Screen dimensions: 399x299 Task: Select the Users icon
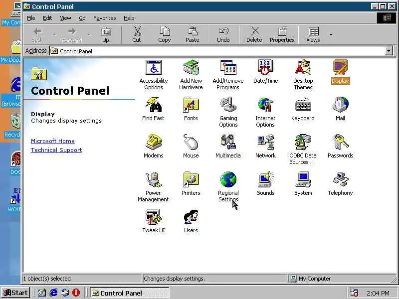pos(191,221)
